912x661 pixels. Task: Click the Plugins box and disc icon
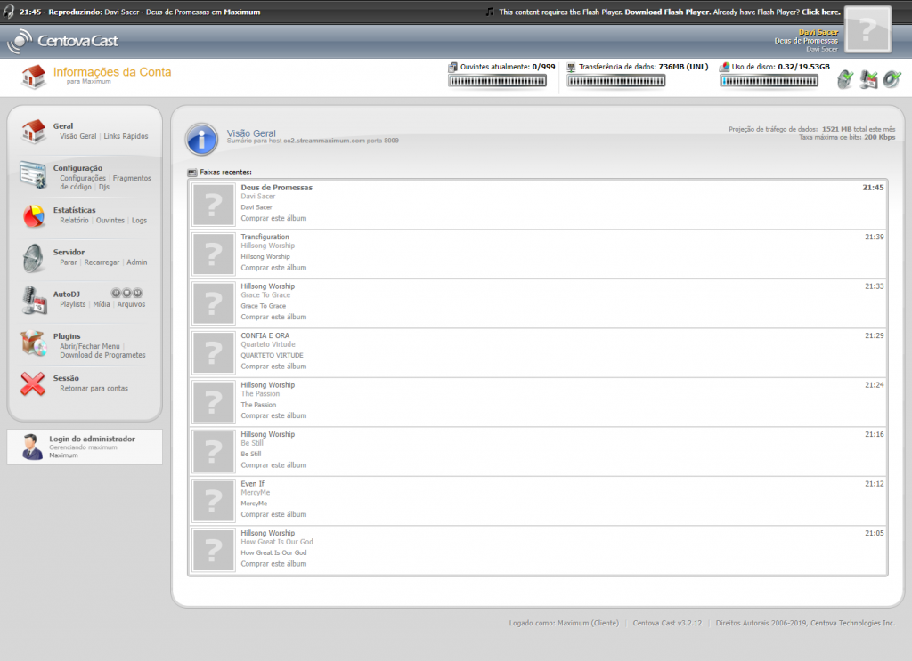(x=33, y=343)
